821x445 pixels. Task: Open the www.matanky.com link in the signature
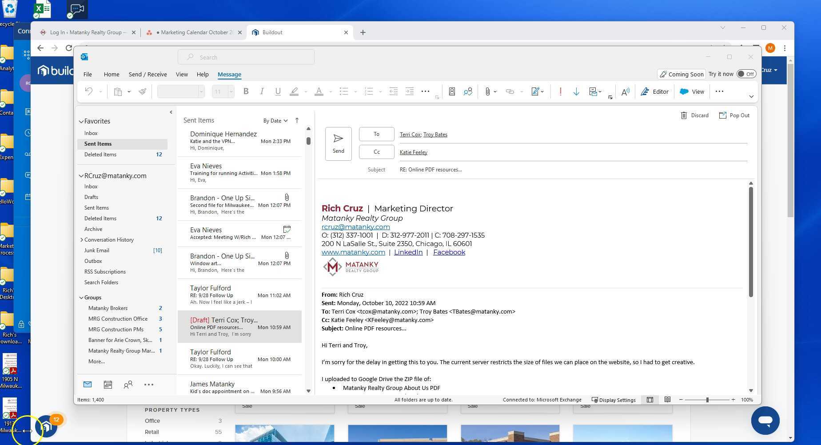tap(353, 252)
